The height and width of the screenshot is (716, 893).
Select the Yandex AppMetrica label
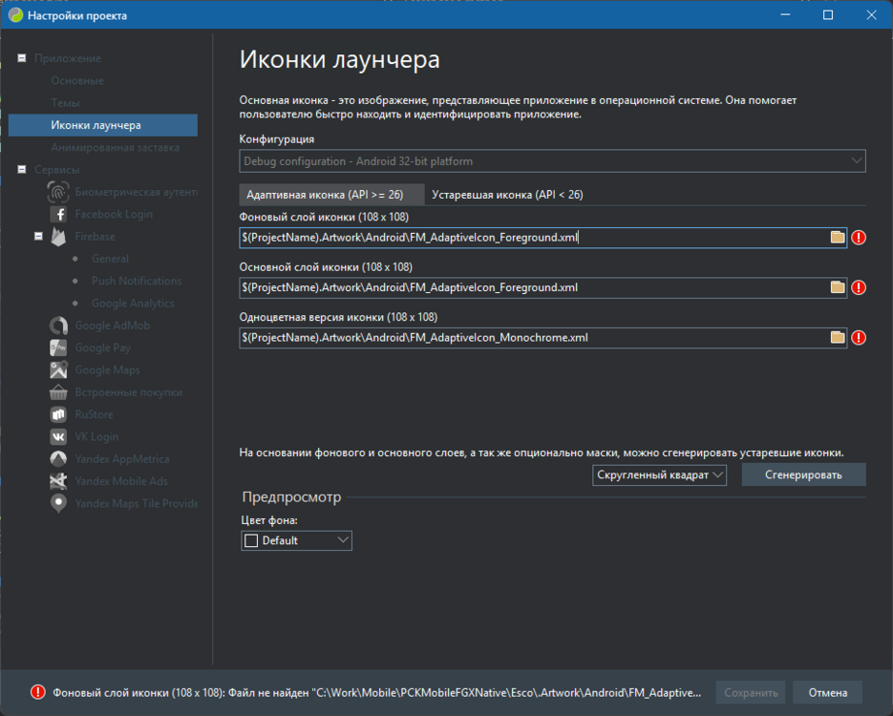pyautogui.click(x=122, y=459)
